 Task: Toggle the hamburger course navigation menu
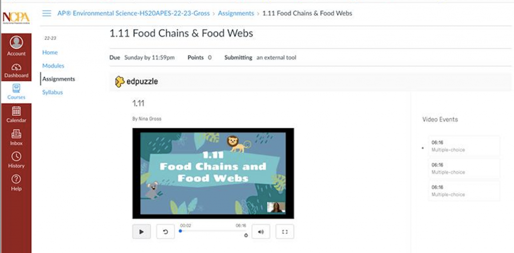click(x=47, y=14)
